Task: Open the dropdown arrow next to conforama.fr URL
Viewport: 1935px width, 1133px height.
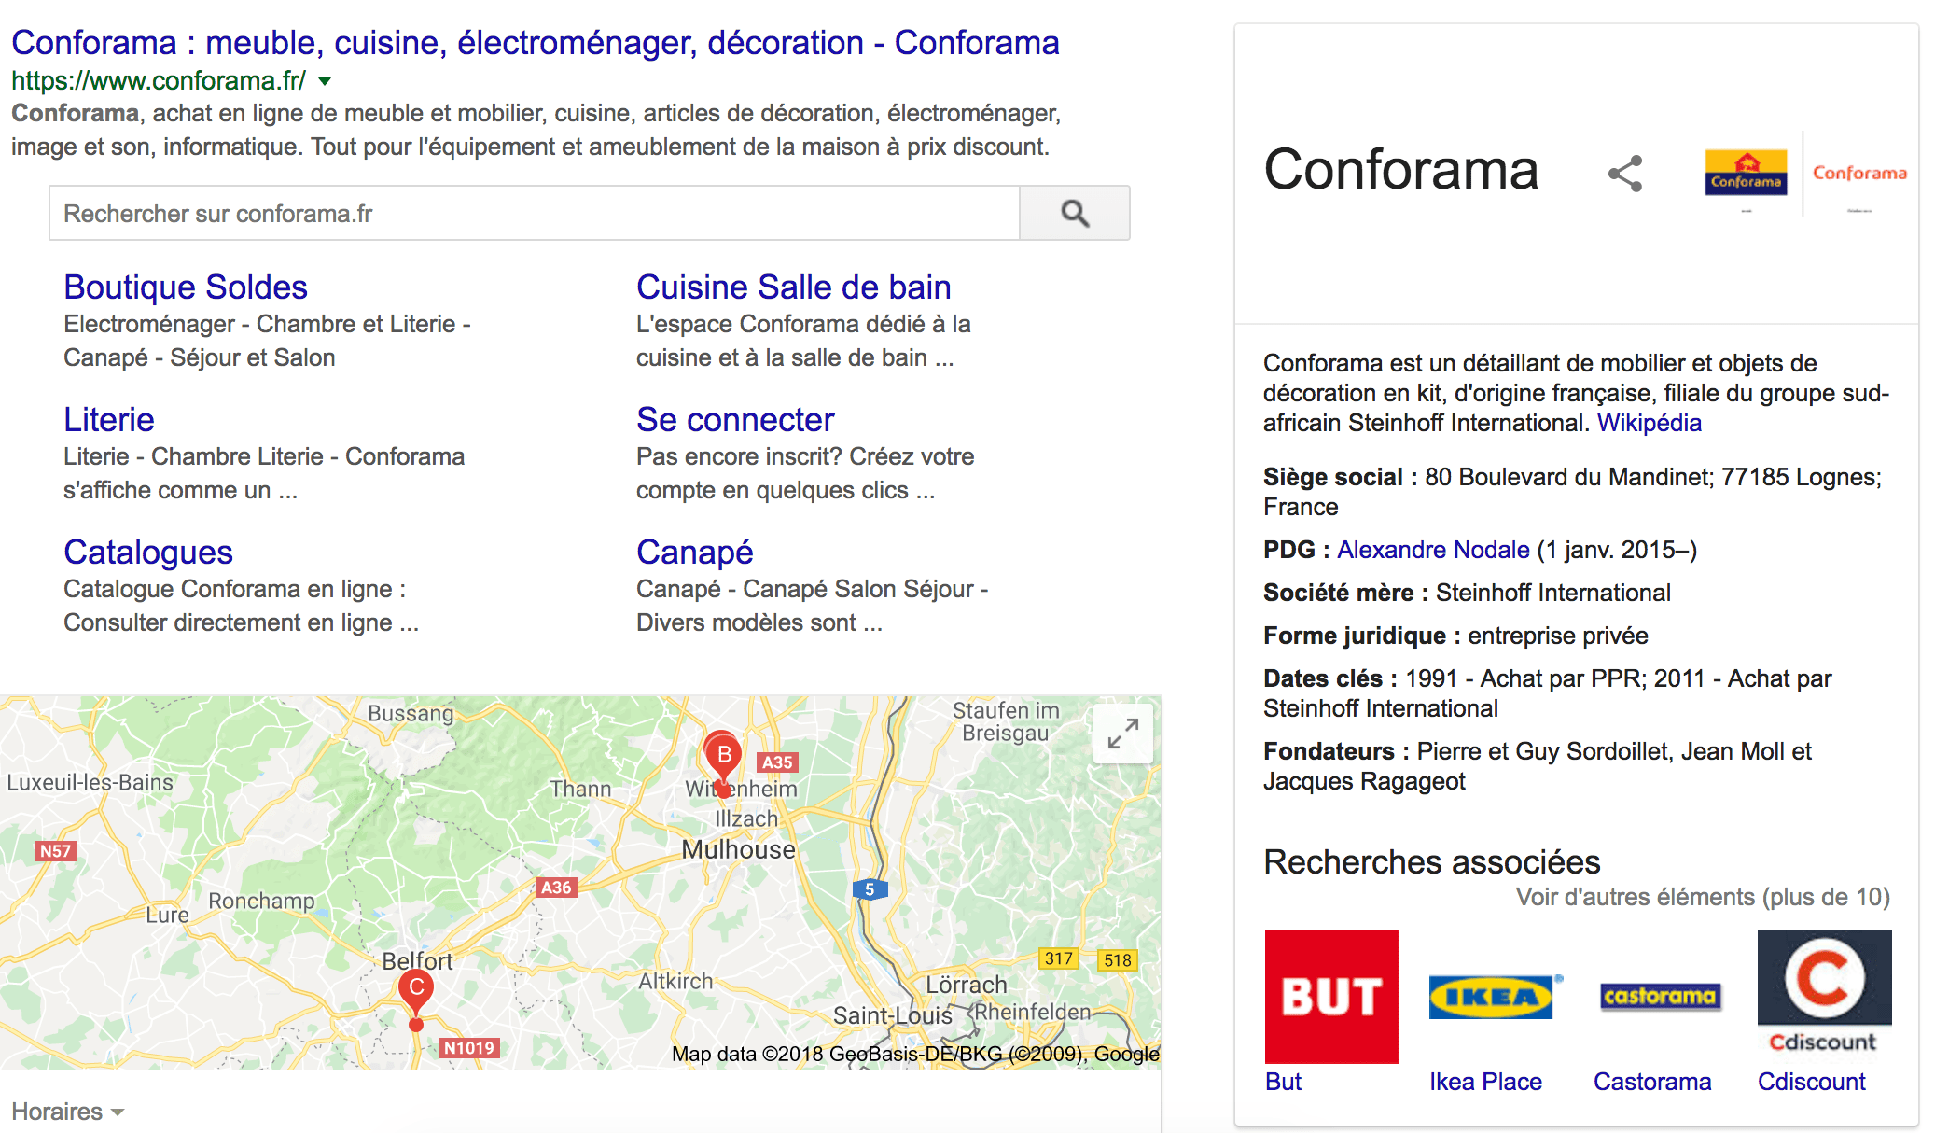Action: pos(325,81)
